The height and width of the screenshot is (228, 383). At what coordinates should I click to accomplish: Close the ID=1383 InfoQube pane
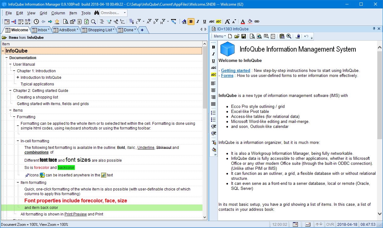click(379, 29)
